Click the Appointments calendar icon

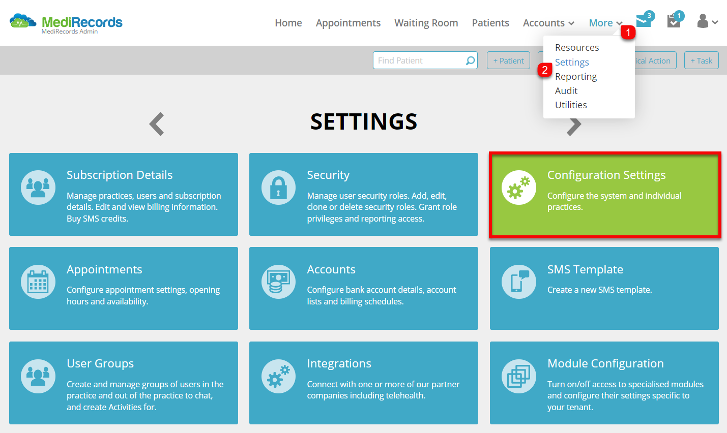point(38,282)
